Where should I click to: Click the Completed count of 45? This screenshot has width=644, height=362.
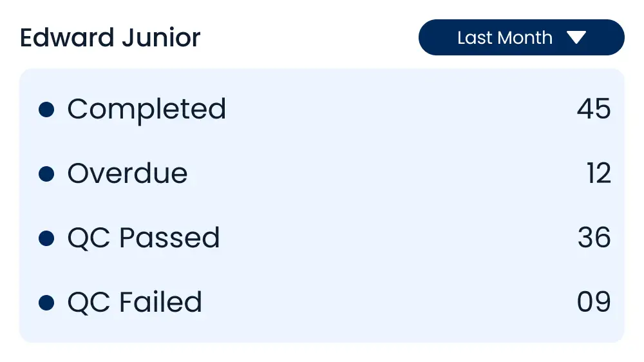[x=594, y=110]
